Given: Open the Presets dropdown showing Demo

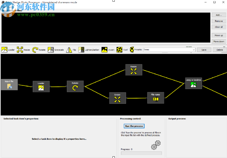Looking at the screenshot, I should click(x=169, y=50).
